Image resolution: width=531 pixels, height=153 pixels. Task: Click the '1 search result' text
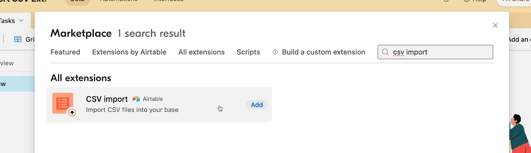coord(152,33)
